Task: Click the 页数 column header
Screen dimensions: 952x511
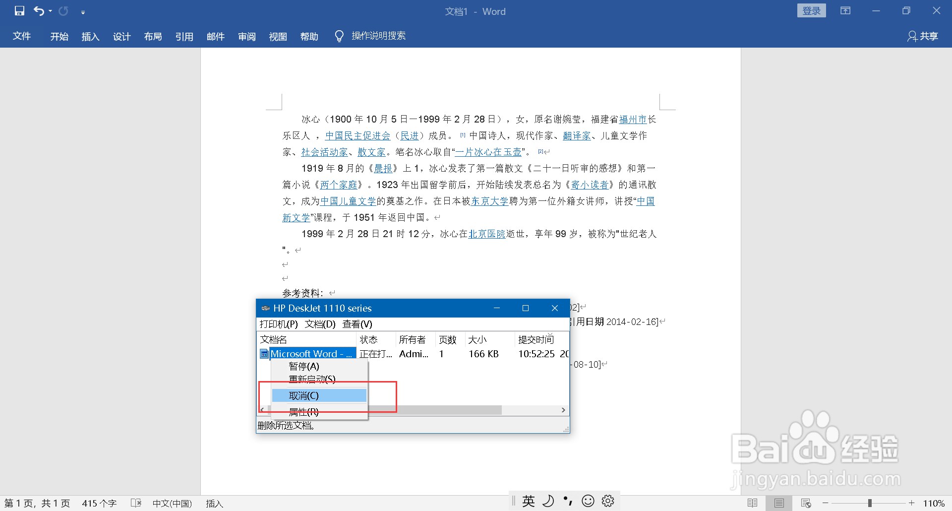Action: (x=451, y=339)
